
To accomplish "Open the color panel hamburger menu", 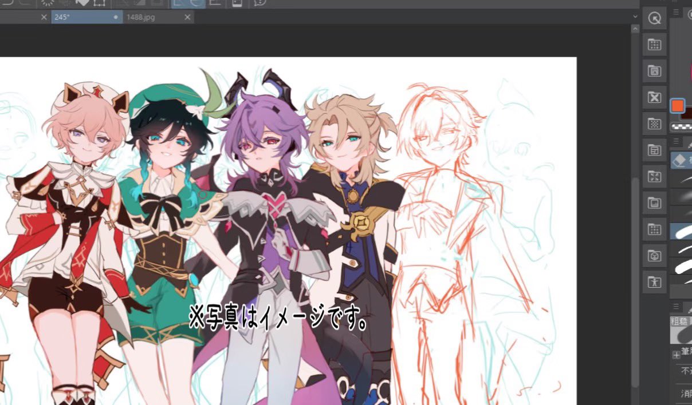I will [677, 11].
